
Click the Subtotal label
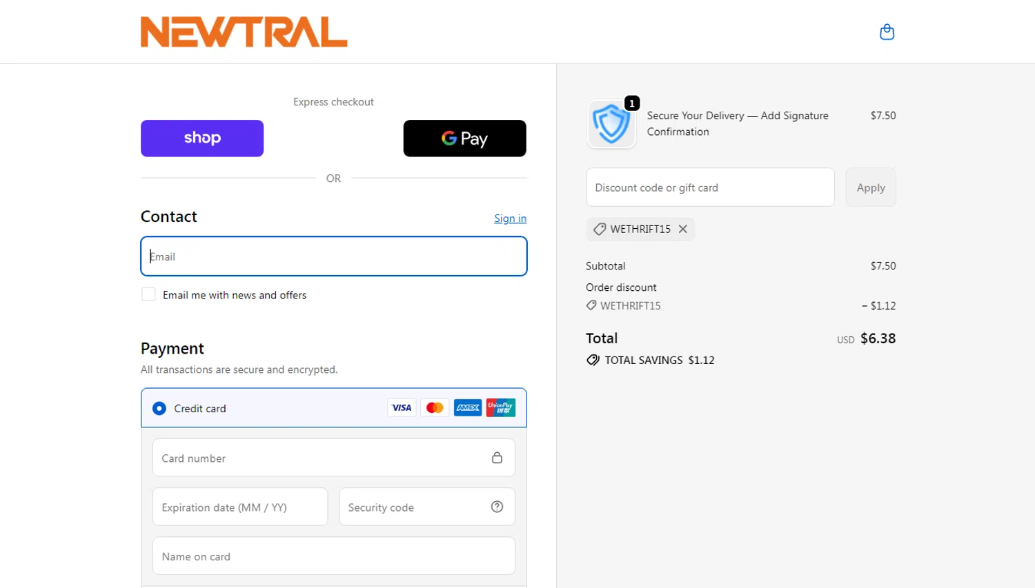(x=605, y=265)
